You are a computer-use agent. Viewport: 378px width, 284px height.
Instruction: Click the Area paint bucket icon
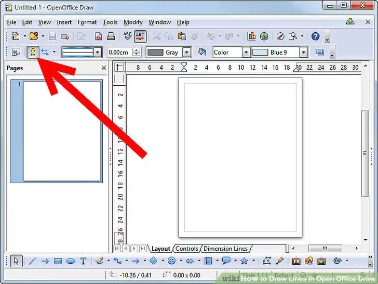pos(202,52)
